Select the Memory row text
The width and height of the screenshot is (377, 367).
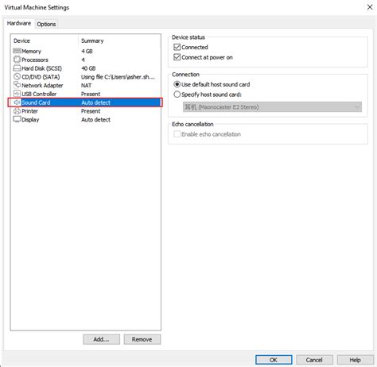tap(31, 51)
